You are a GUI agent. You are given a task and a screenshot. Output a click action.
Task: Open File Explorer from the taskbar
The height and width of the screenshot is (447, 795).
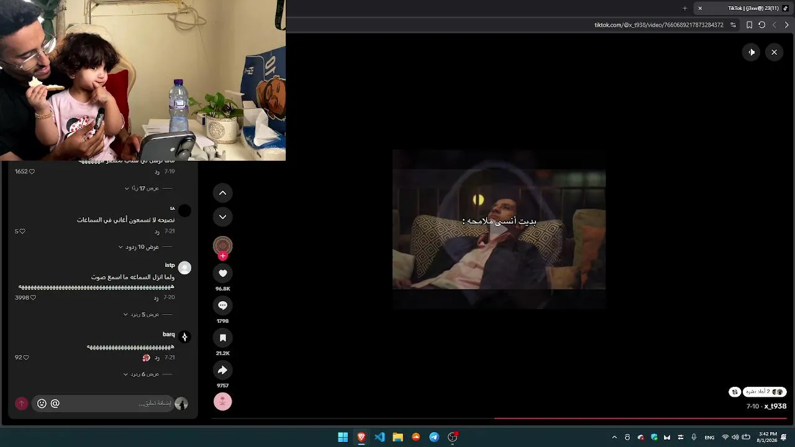(398, 437)
